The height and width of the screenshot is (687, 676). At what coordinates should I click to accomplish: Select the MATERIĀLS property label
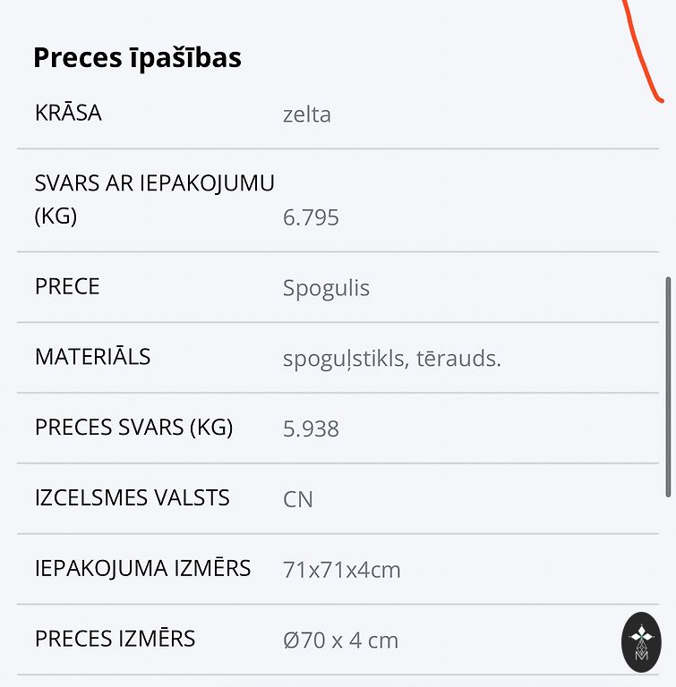click(92, 358)
